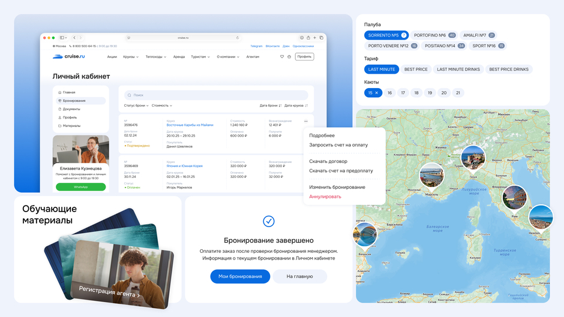Click into the Поиск search field
Screen dimensions: 564x317
216,95
